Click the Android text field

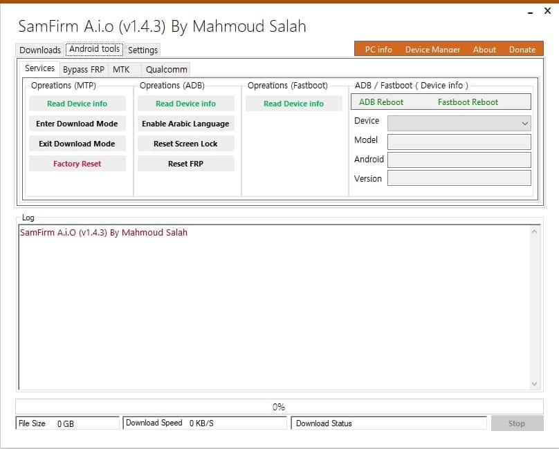point(459,160)
